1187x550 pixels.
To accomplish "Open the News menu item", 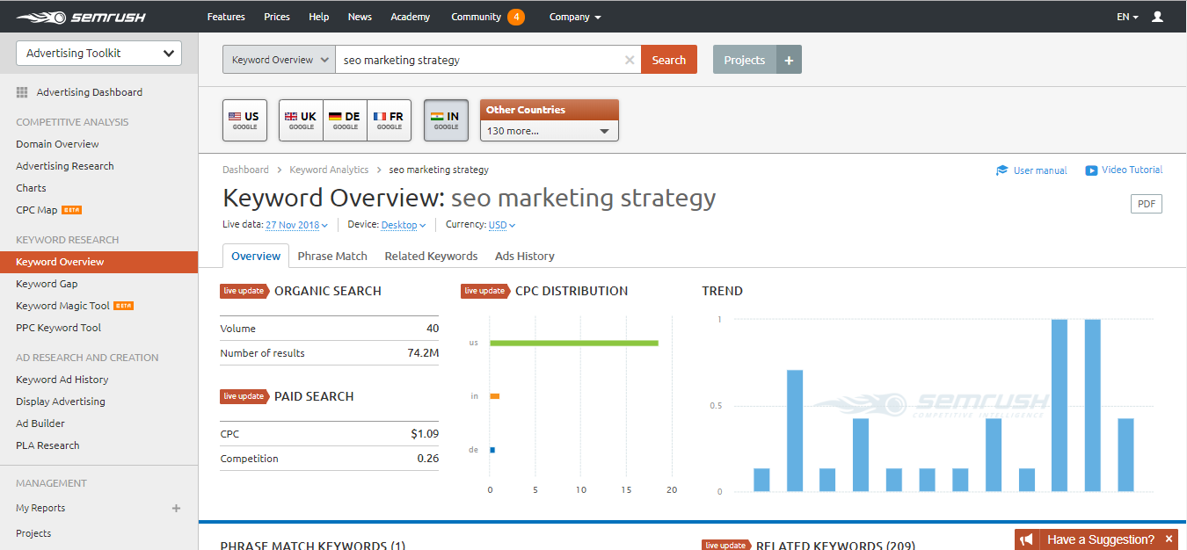I will click(x=360, y=17).
